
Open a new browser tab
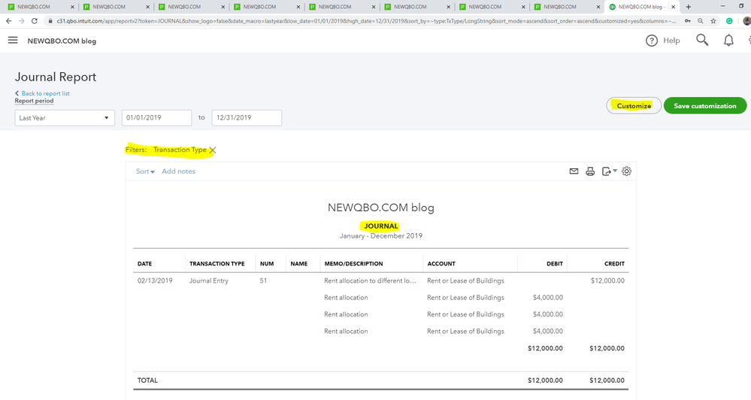(689, 7)
